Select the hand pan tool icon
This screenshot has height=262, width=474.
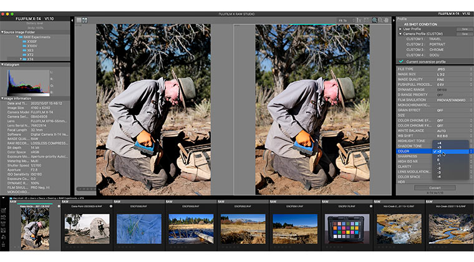(387, 20)
